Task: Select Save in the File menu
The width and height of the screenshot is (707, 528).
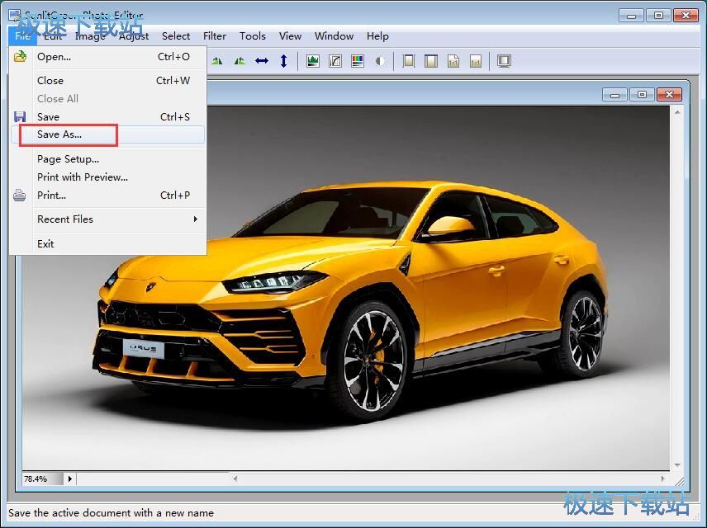Action: tap(108, 116)
